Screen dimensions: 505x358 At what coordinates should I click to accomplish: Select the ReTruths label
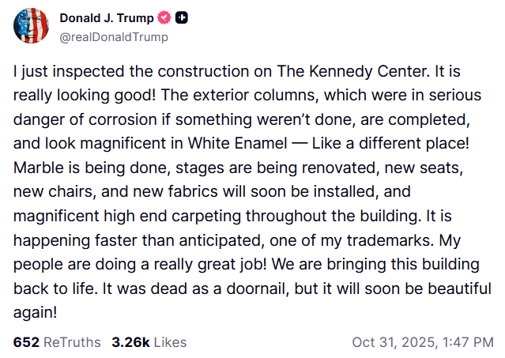(x=72, y=342)
